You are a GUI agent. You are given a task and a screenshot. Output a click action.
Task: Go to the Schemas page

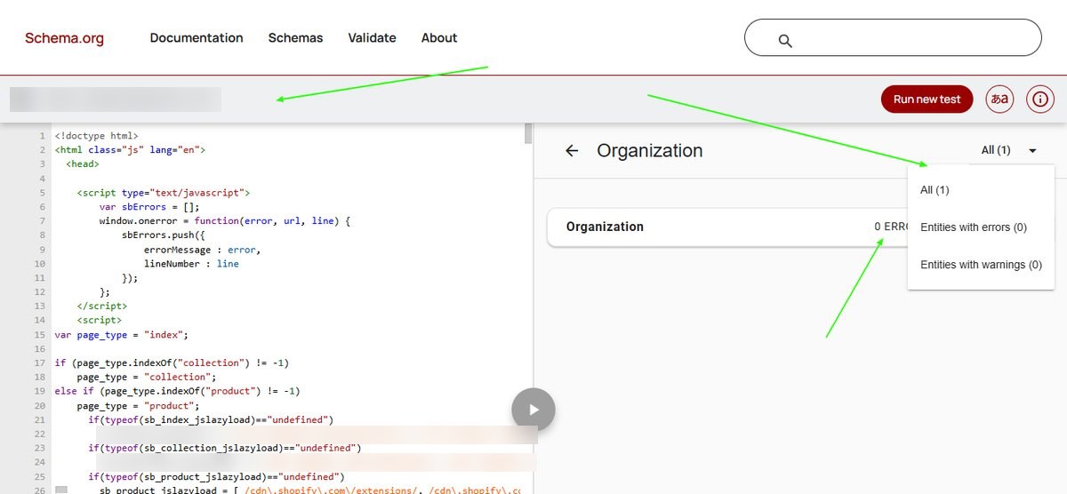pos(295,38)
